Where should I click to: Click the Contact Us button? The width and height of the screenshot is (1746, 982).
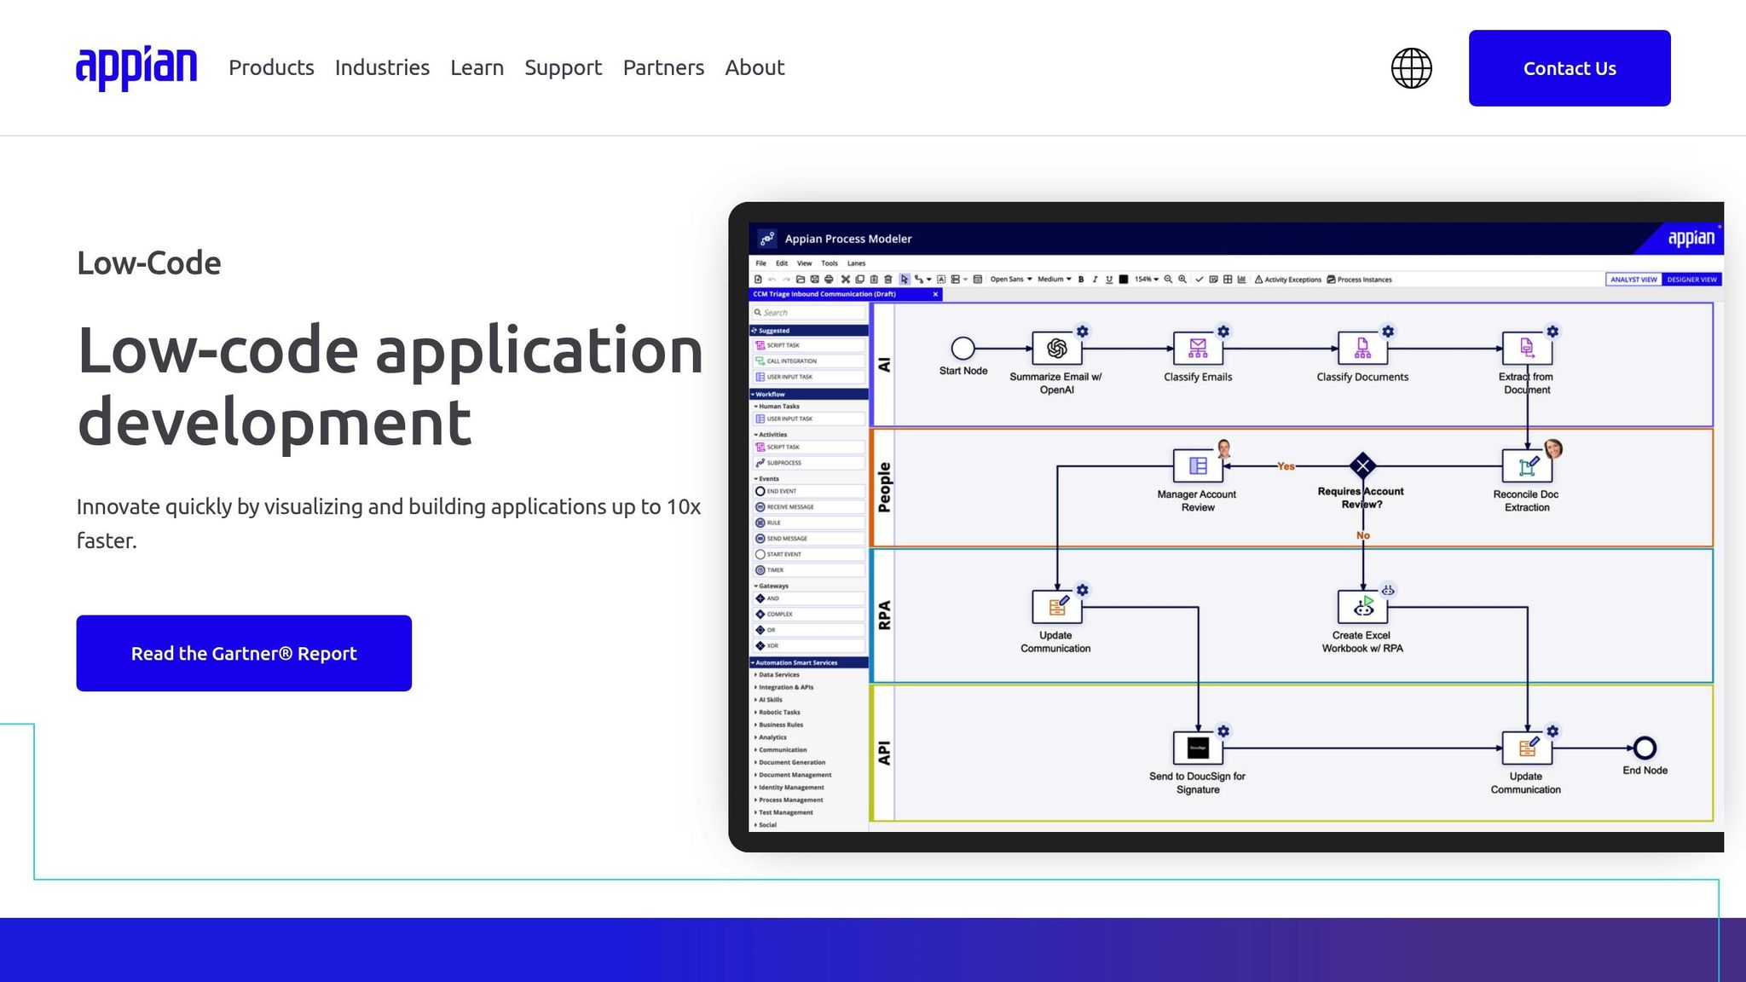[1570, 68]
